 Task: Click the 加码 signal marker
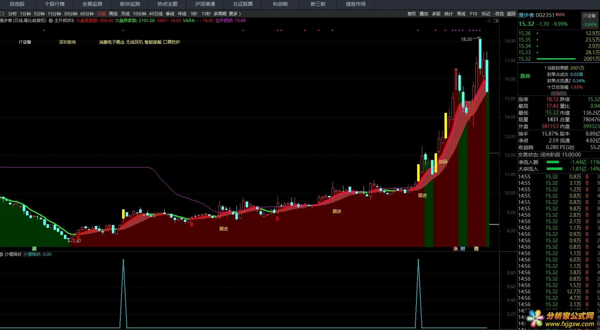point(443,162)
